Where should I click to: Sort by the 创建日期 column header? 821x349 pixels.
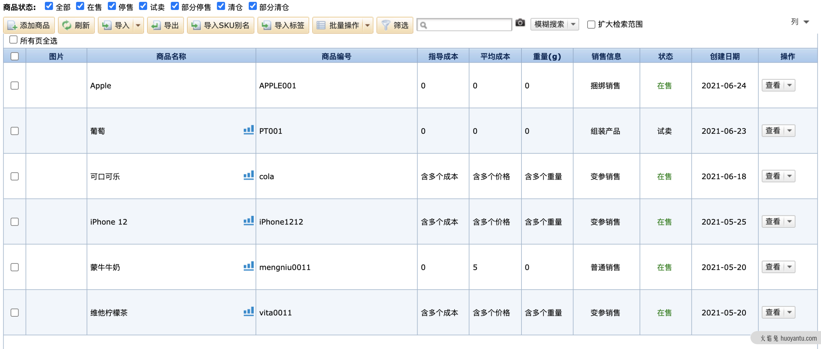coord(725,56)
